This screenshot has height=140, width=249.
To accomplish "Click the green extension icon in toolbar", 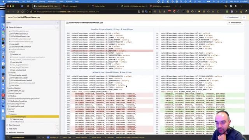I will tap(227, 12).
